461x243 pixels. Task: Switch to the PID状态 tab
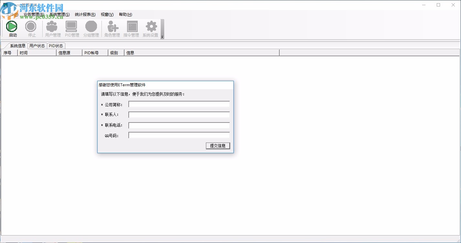pos(56,46)
